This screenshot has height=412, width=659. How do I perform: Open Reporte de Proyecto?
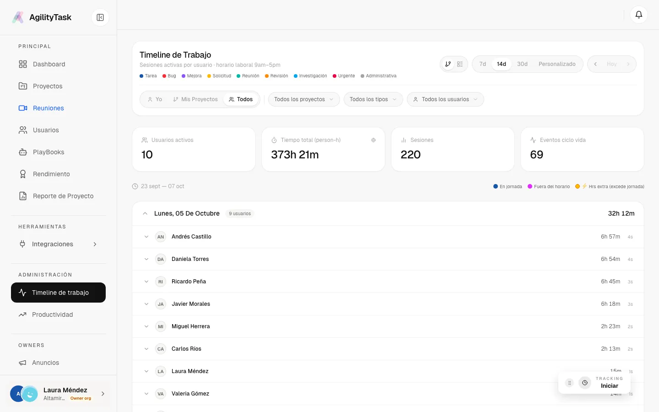(59, 196)
